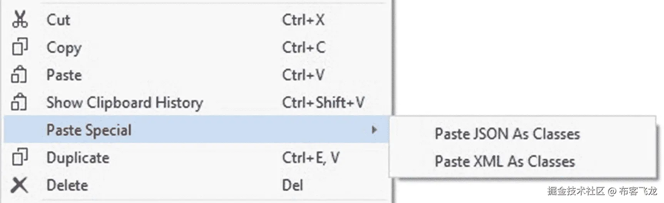Click the Copy icon
This screenshot has width=664, height=203.
tap(20, 47)
